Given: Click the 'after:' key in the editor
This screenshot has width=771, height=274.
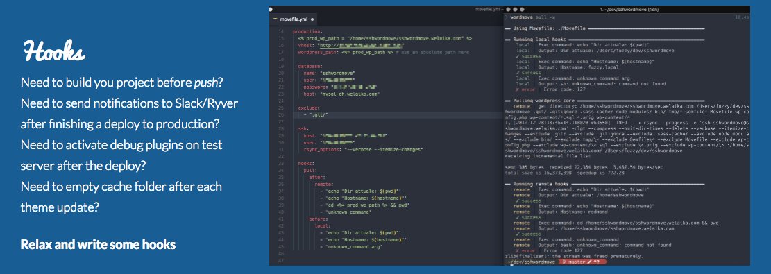Looking at the screenshot, I should 317,177.
